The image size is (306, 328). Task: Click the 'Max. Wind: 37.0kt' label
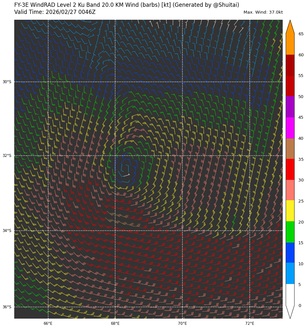263,12
